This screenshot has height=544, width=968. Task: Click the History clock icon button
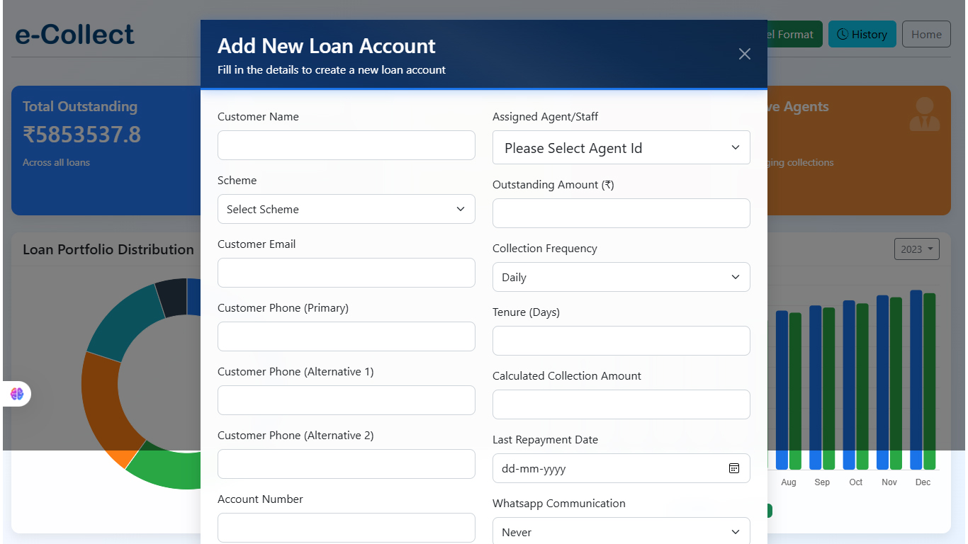[862, 34]
